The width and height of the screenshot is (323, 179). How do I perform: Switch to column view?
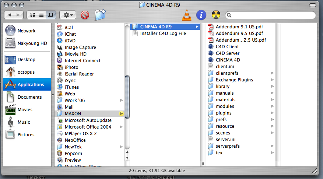pos(50,15)
